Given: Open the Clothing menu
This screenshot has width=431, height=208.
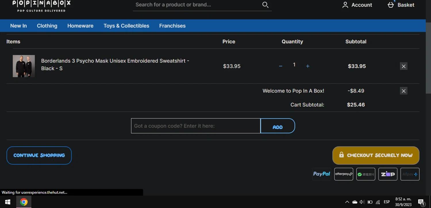Looking at the screenshot, I should pyautogui.click(x=47, y=26).
